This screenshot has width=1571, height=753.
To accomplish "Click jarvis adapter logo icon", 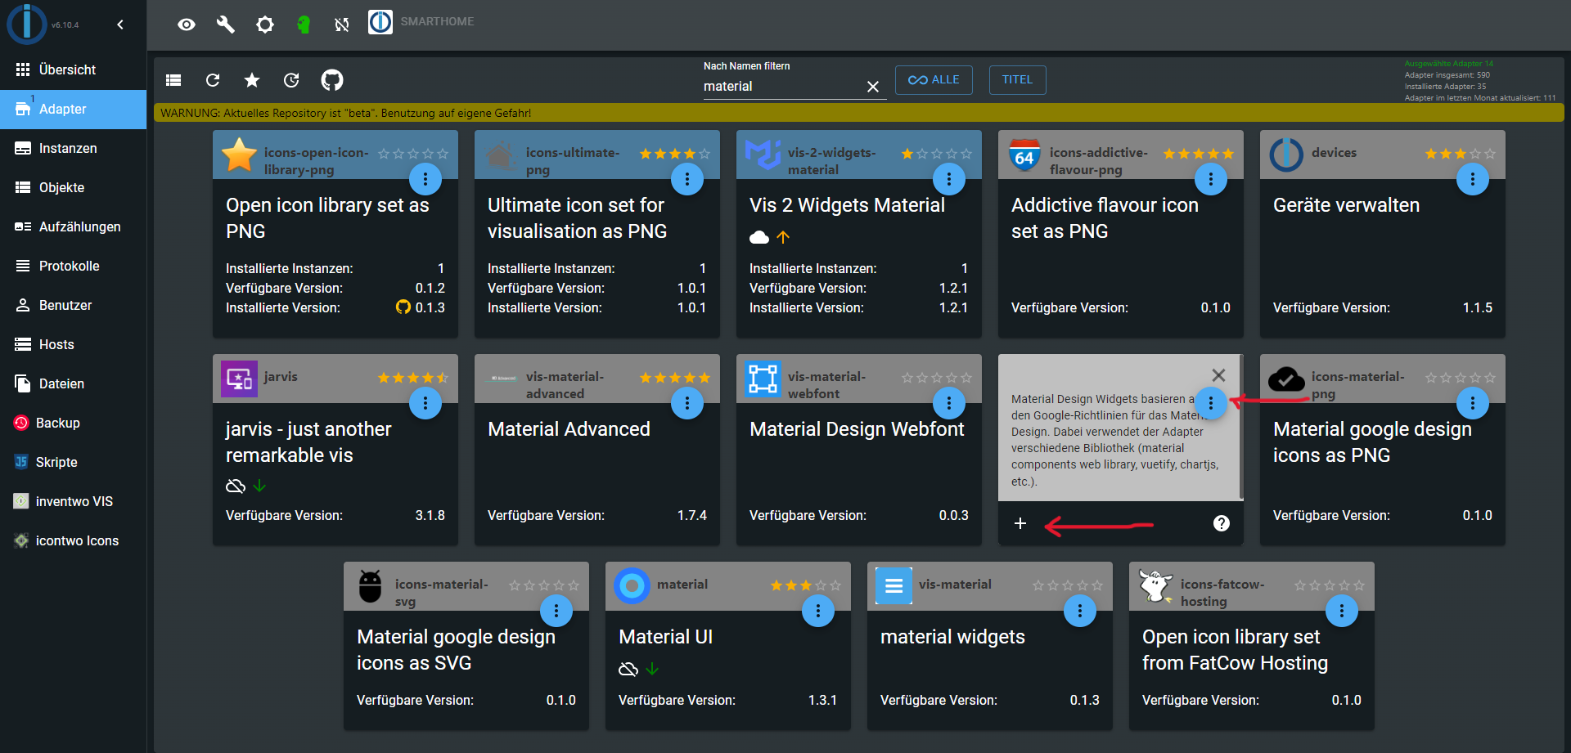I will pos(239,379).
